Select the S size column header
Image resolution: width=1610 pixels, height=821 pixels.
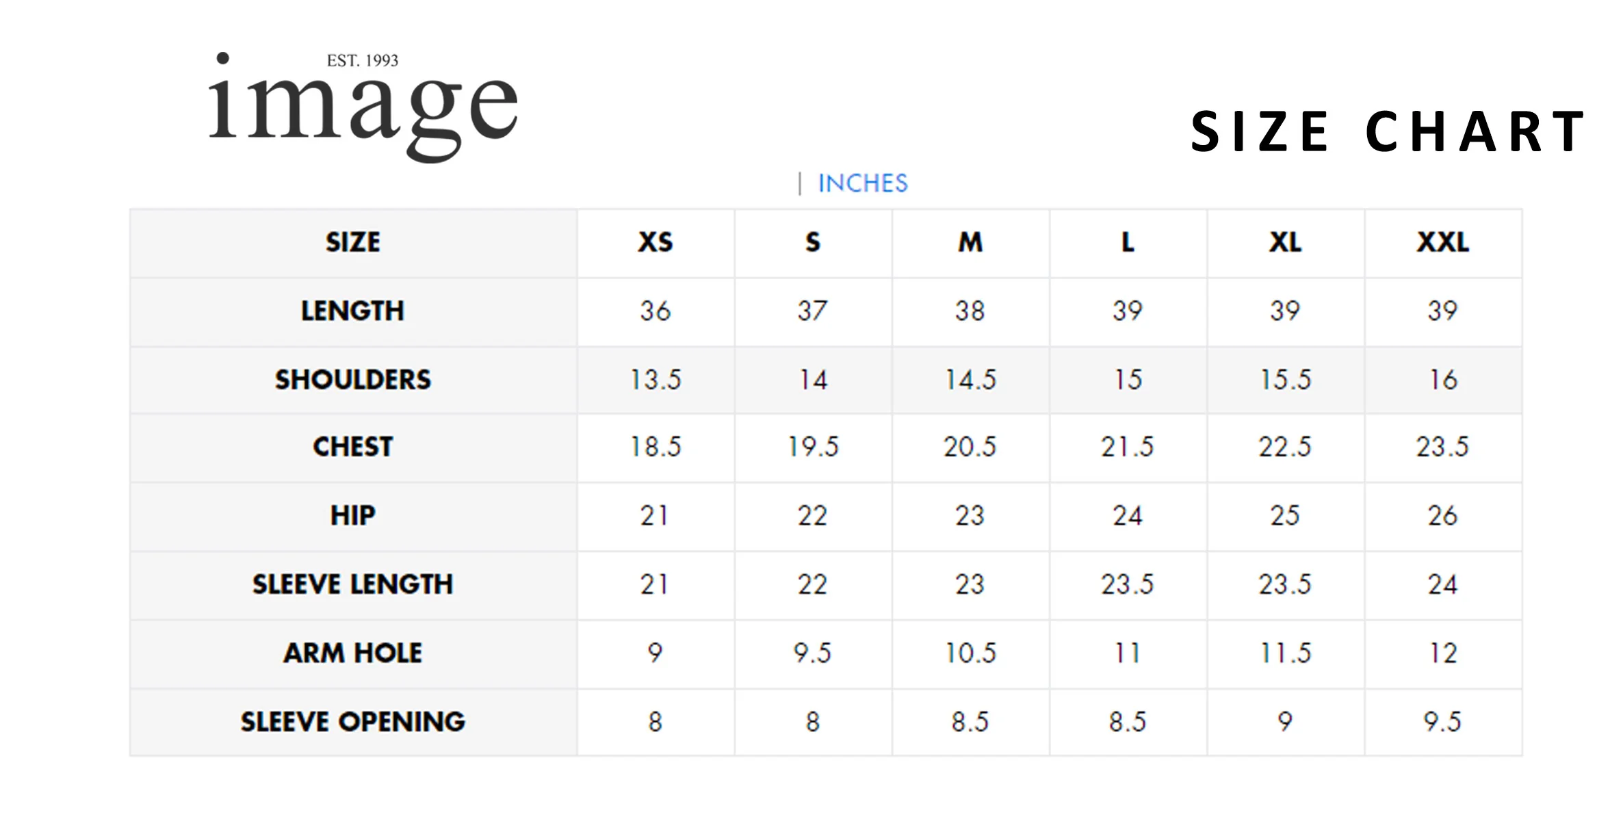coord(812,242)
